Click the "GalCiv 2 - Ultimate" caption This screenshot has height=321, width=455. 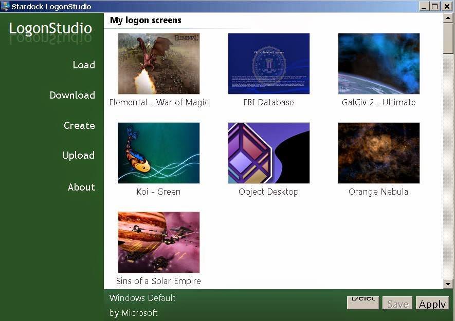coord(379,102)
